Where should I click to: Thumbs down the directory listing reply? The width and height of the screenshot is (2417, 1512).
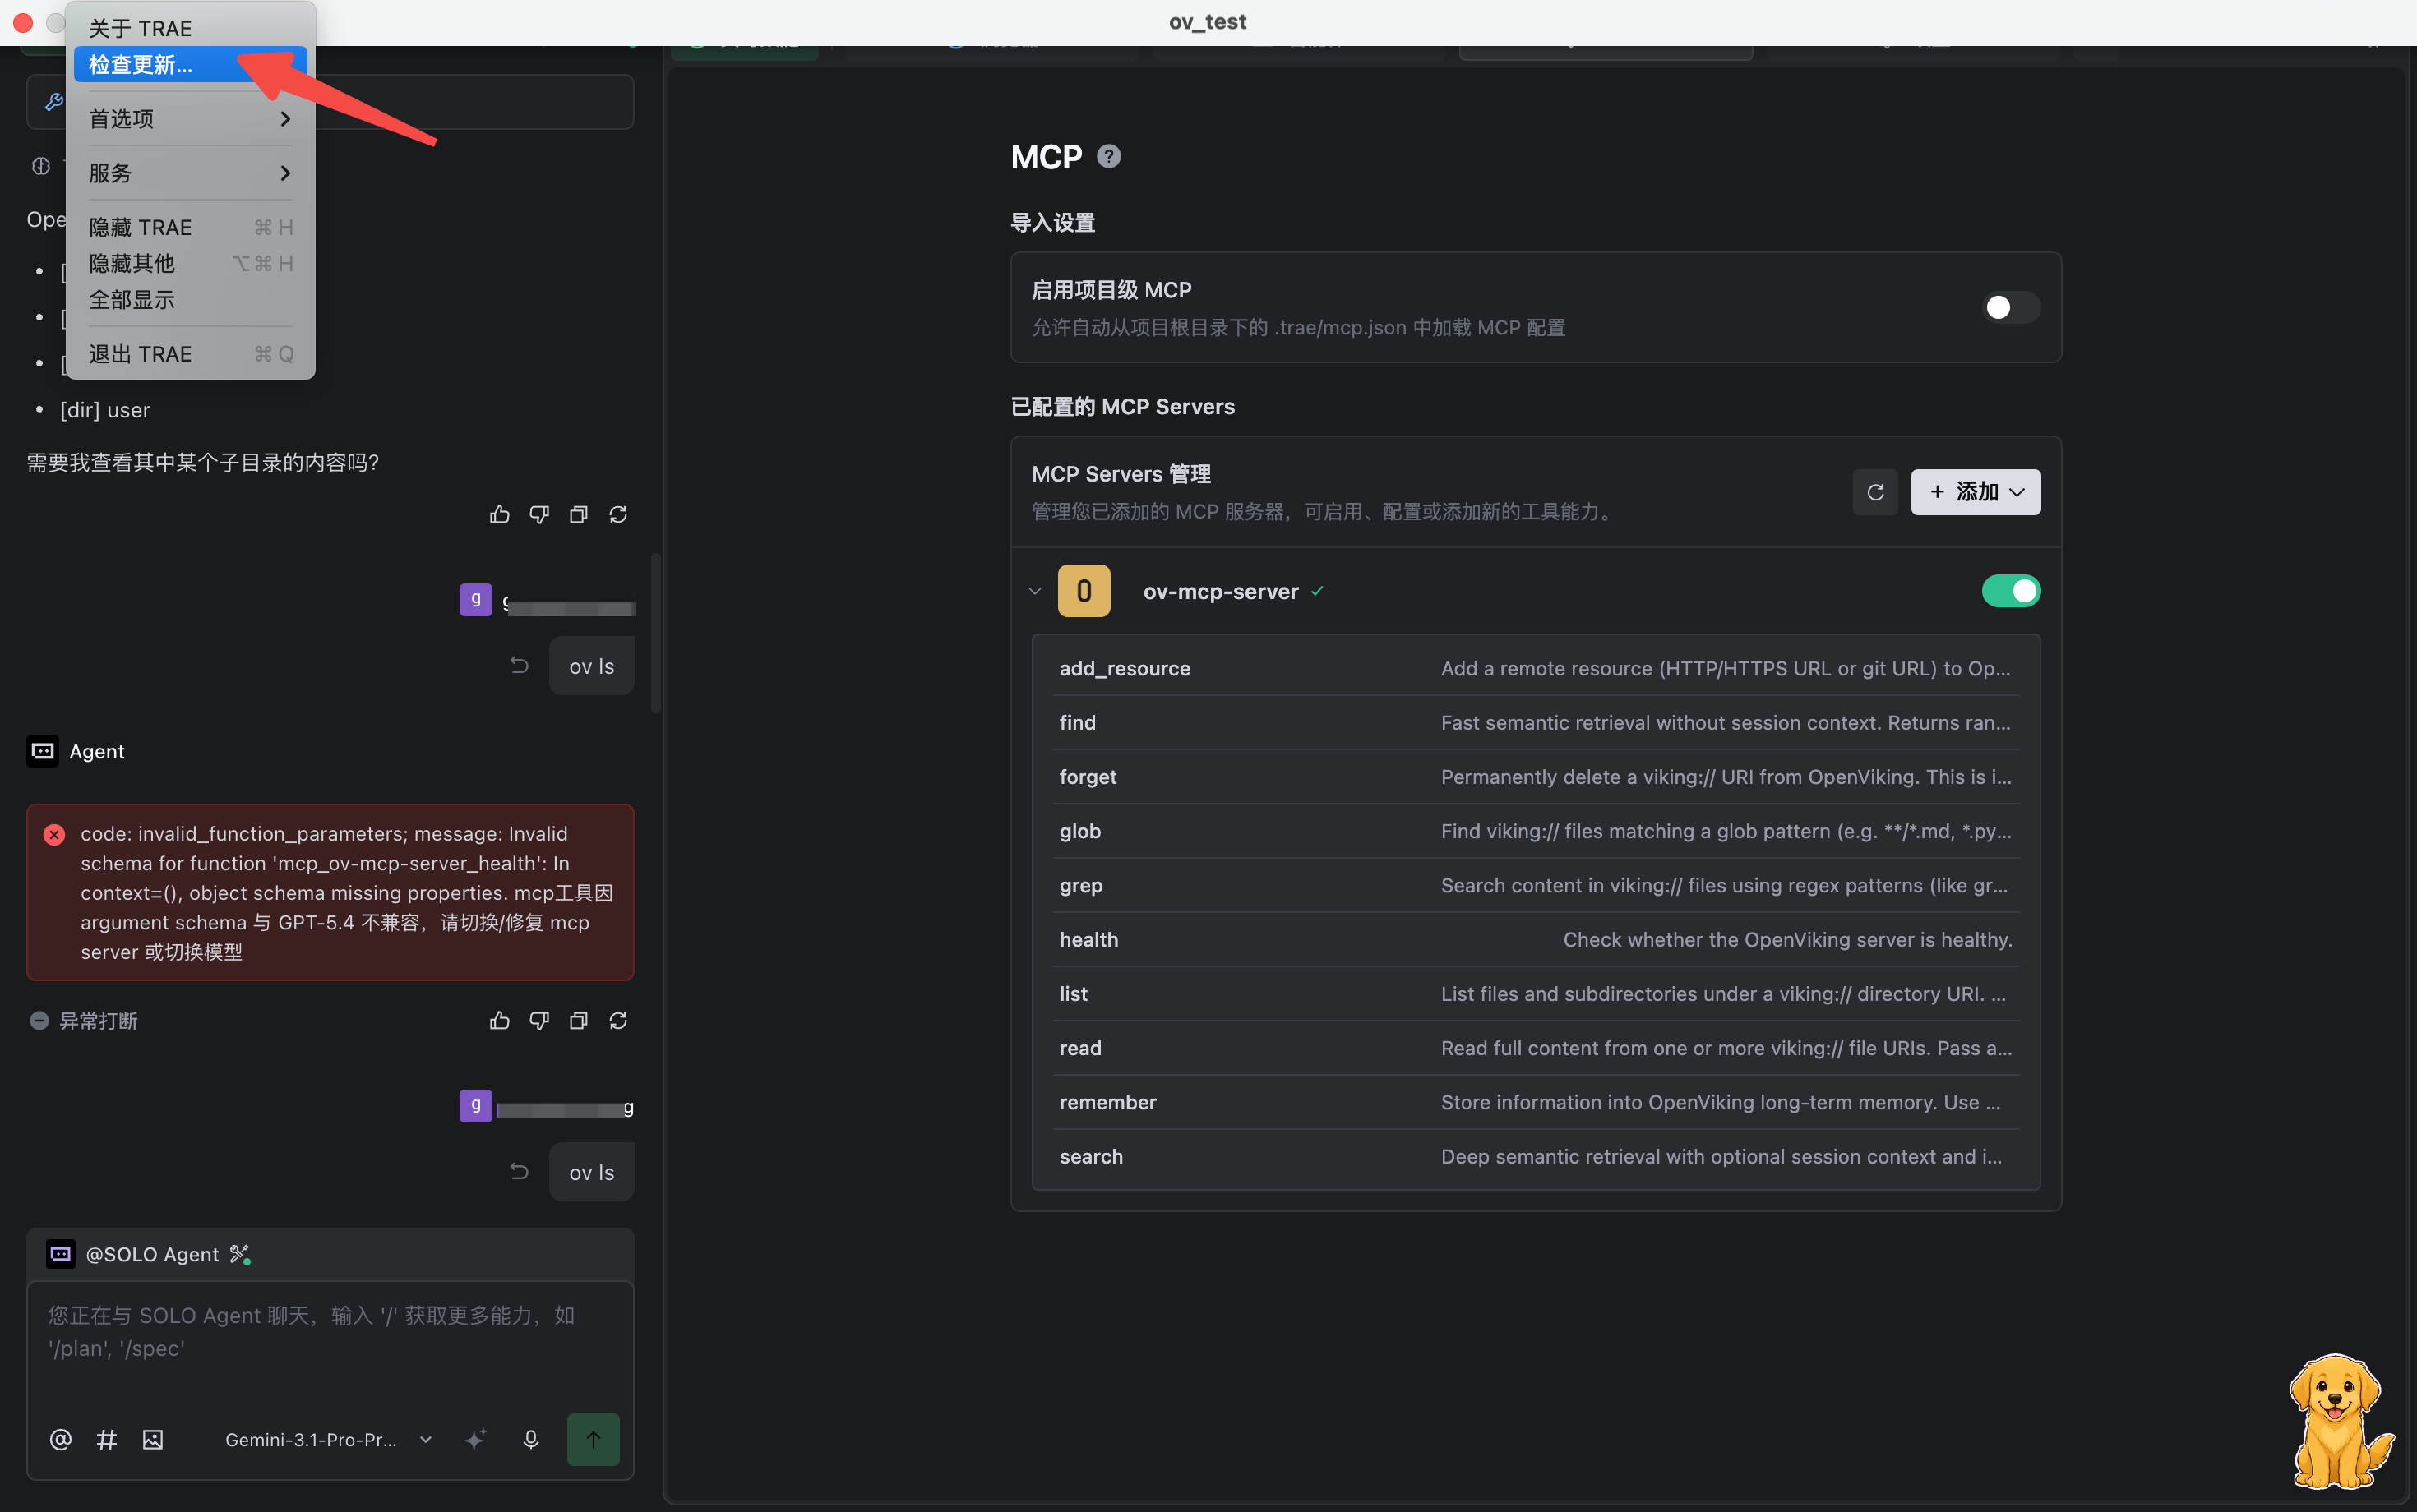[539, 514]
